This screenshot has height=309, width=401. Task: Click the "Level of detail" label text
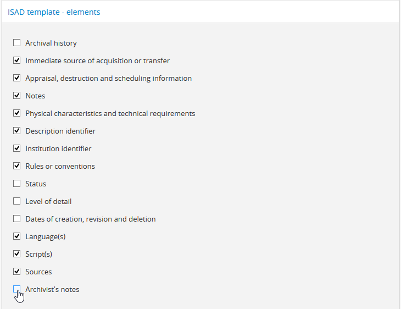click(48, 201)
